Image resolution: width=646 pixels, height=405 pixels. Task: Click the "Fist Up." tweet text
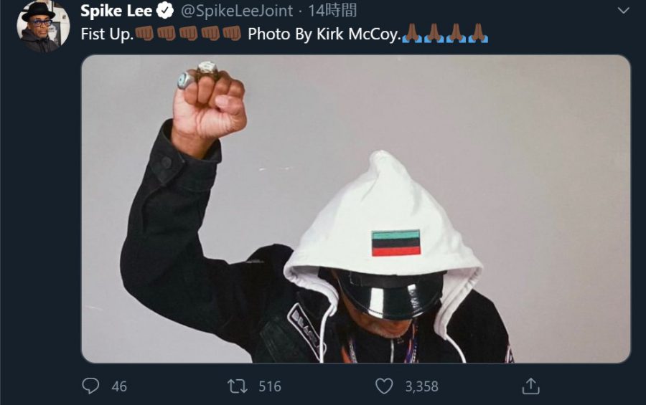coord(107,34)
